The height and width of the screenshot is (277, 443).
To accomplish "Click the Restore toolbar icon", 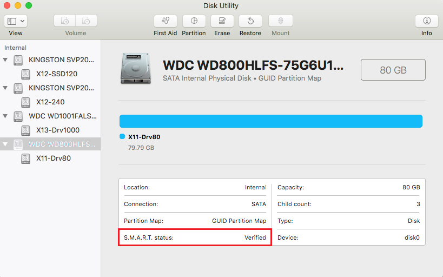I will coord(250,21).
